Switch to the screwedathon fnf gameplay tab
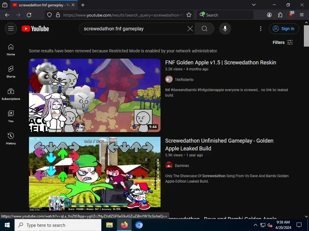The image size is (309, 231). [44, 5]
